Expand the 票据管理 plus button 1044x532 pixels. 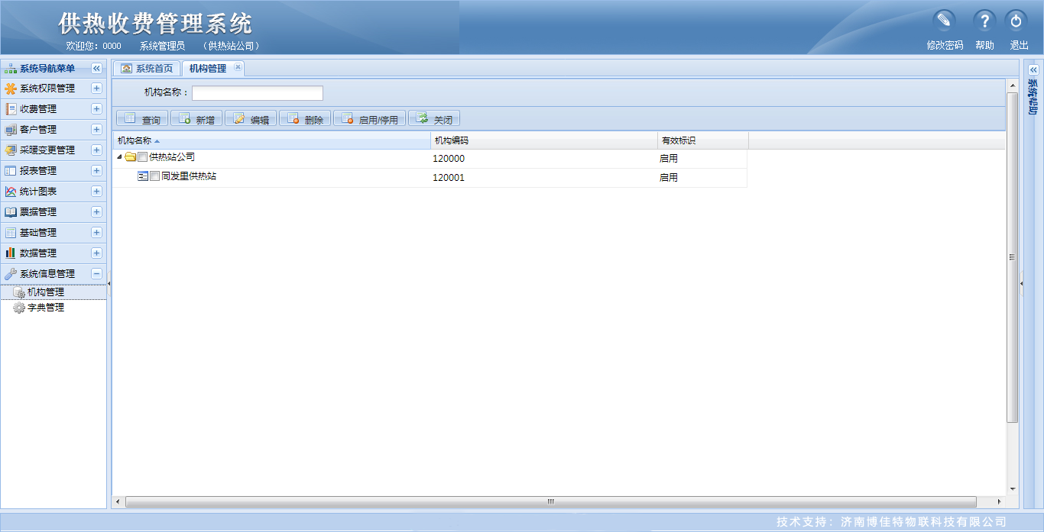(97, 212)
